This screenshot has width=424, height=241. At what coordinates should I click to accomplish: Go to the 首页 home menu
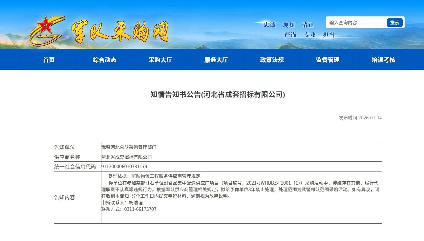point(49,60)
